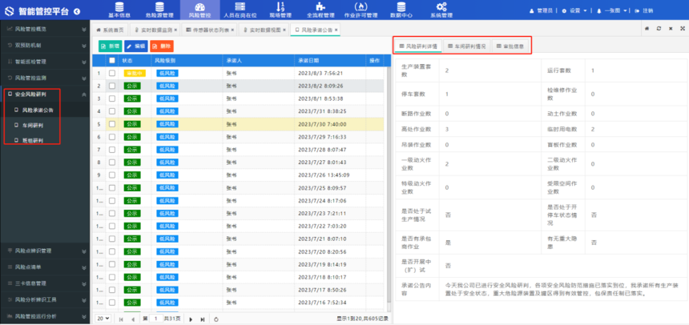
Task: Click the green 新增 button
Action: [109, 46]
